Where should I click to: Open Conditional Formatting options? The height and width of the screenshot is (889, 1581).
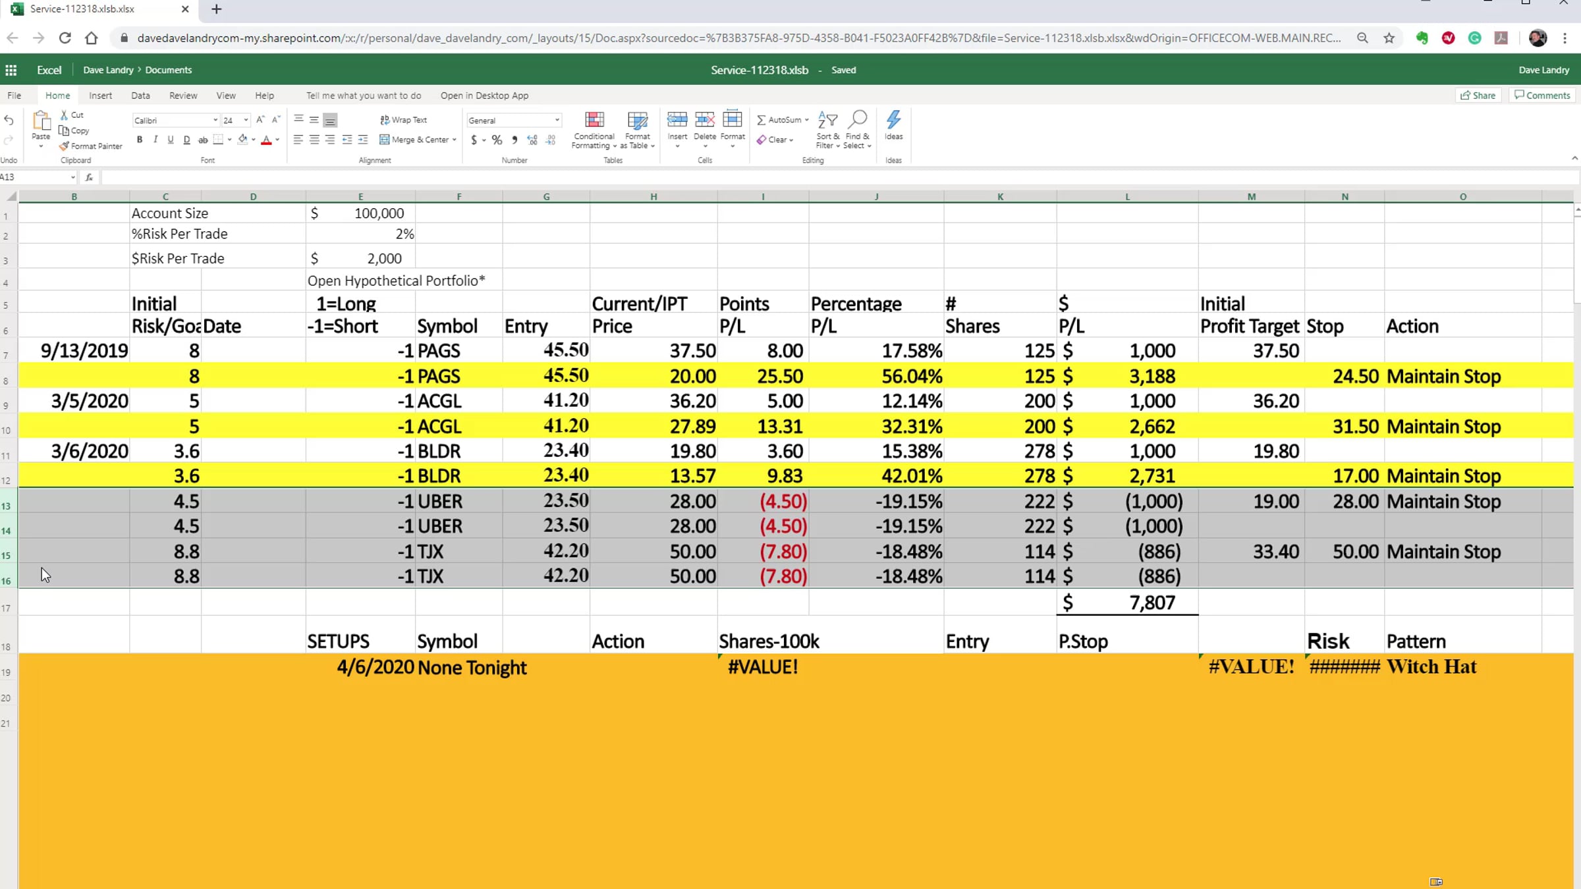tap(594, 130)
